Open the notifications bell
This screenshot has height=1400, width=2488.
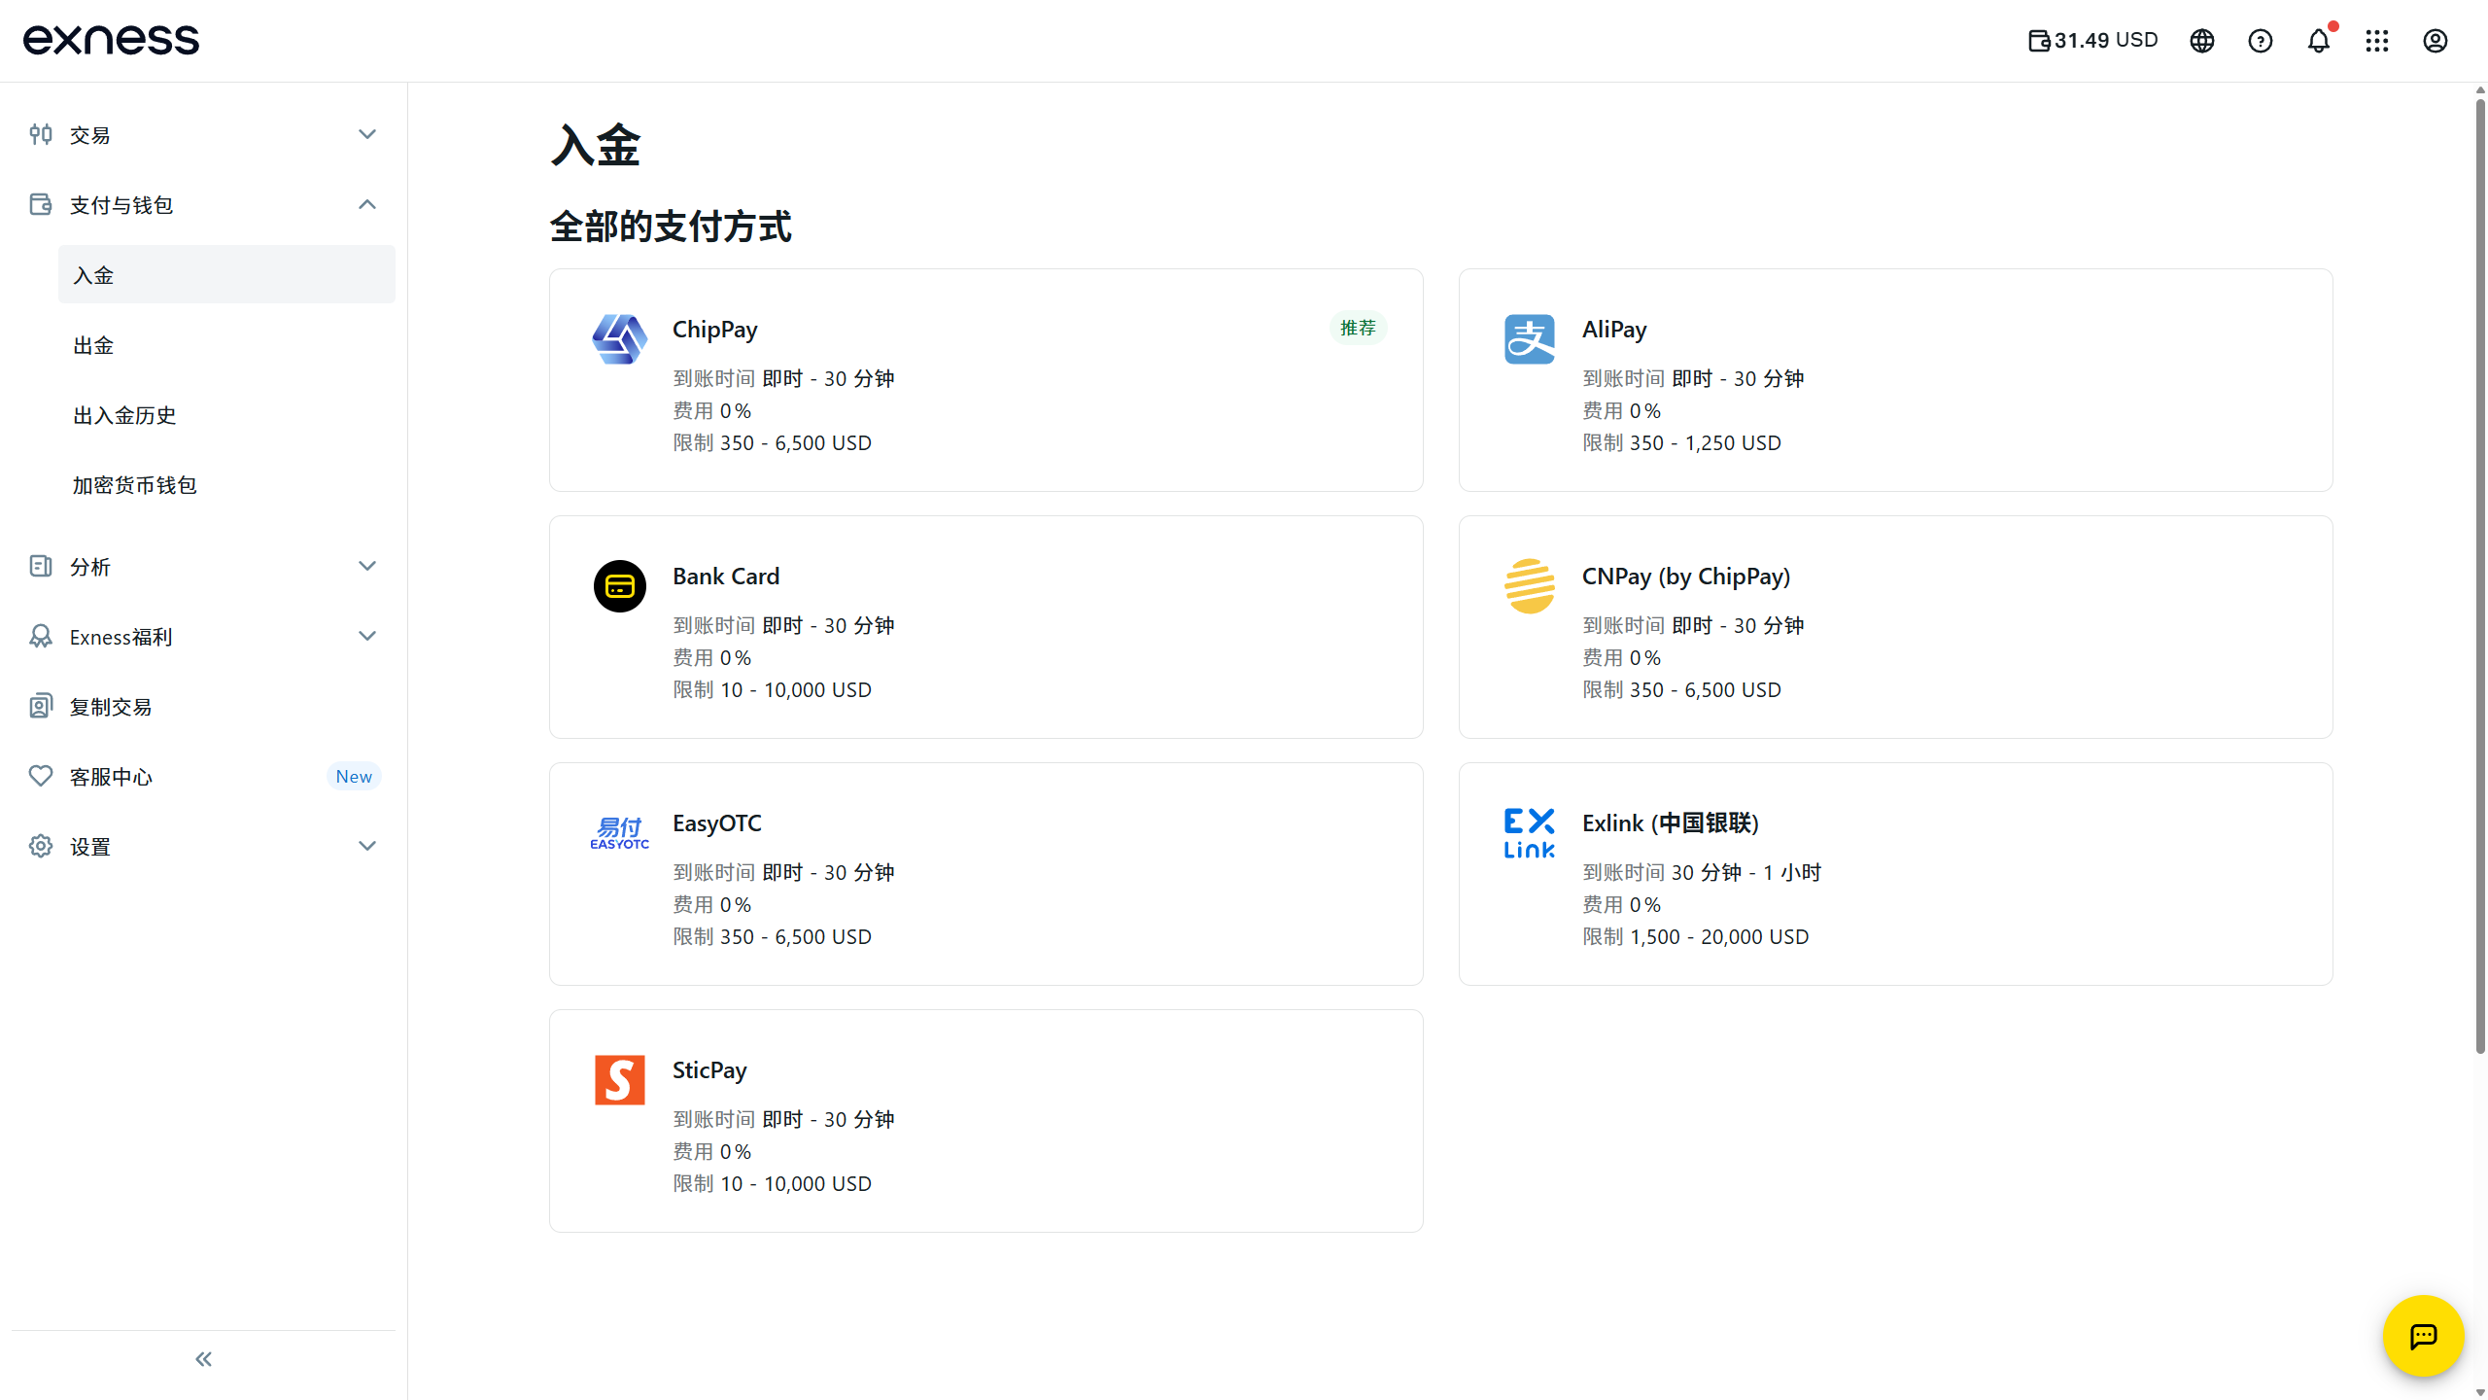(2319, 41)
